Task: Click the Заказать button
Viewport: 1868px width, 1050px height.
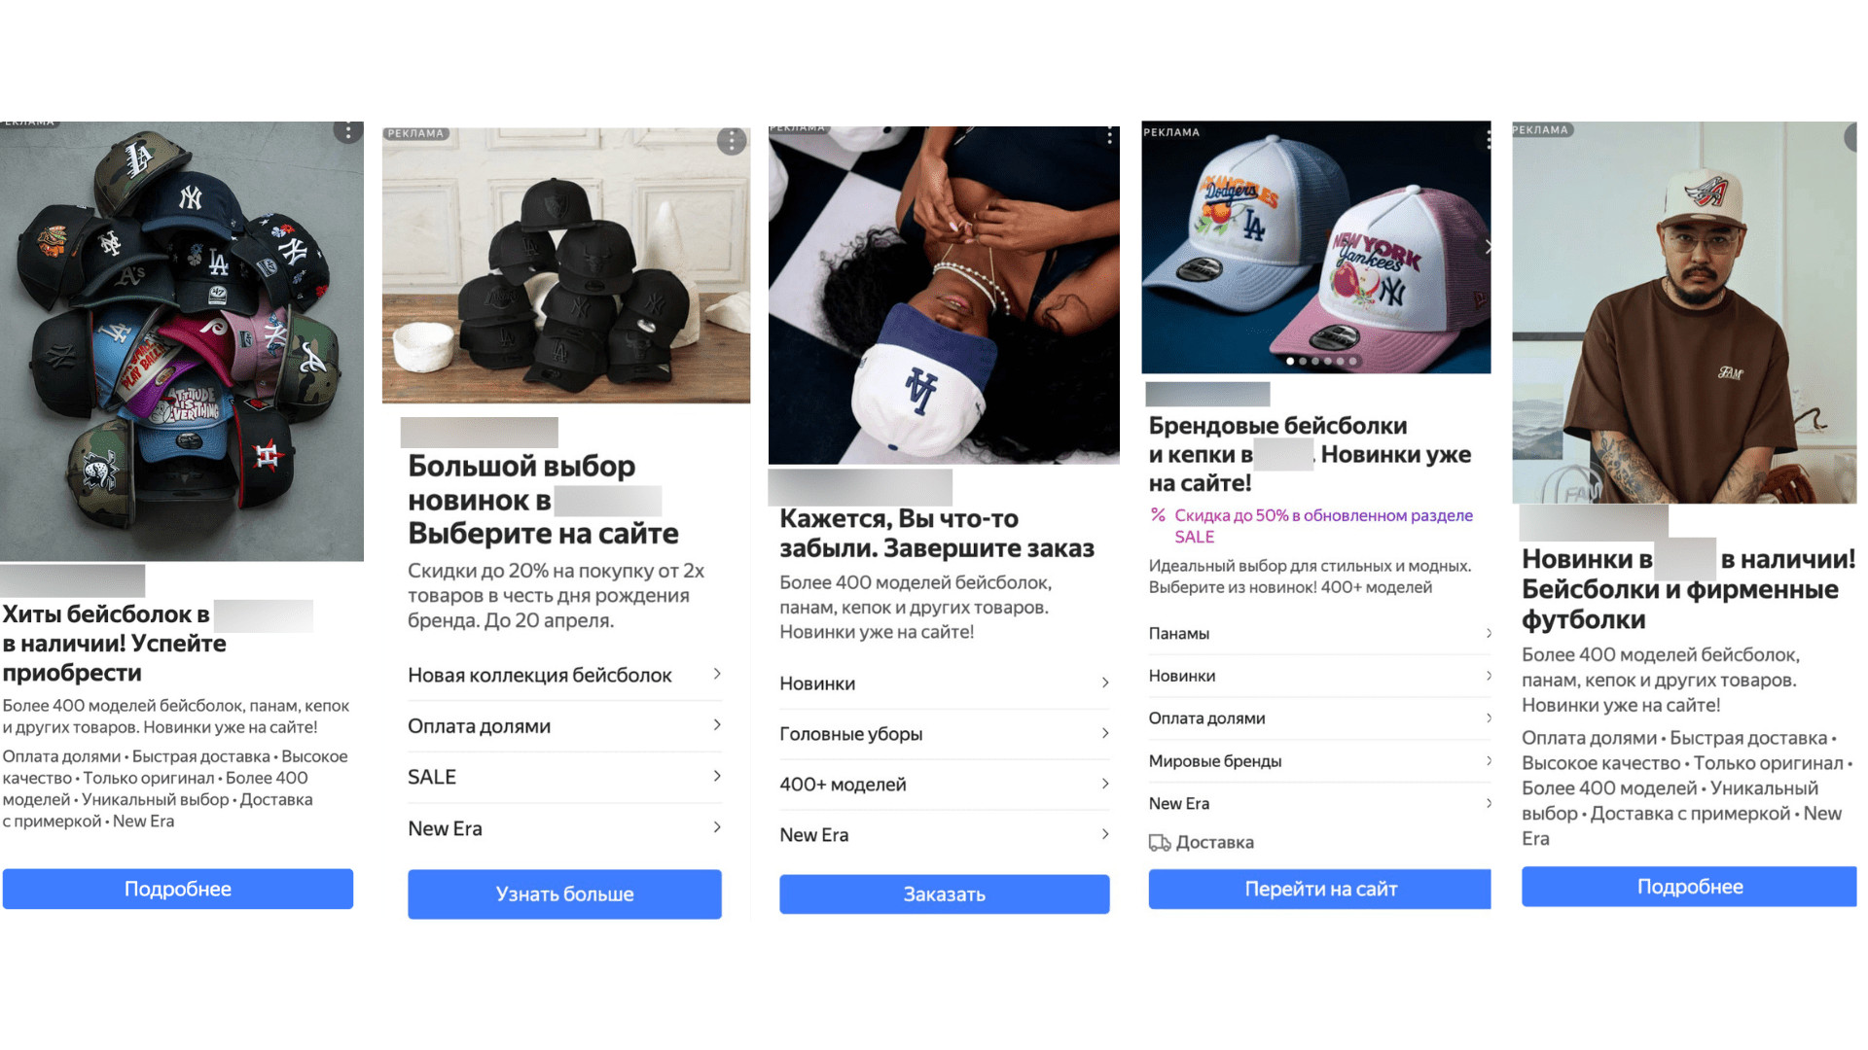Action: pos(944,893)
